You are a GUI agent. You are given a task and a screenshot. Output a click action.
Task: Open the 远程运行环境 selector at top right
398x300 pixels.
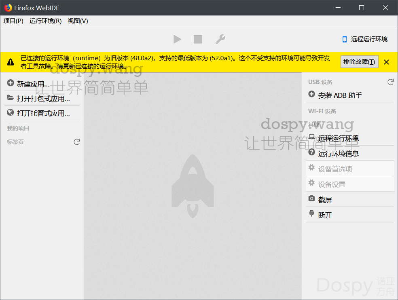(365, 39)
